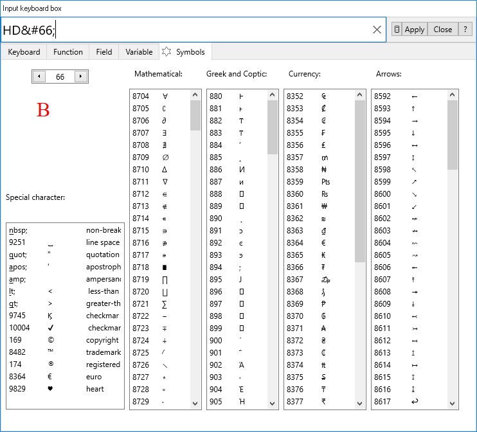477x432 pixels.
Task: Select the summation symbol 8721
Action: [159, 304]
